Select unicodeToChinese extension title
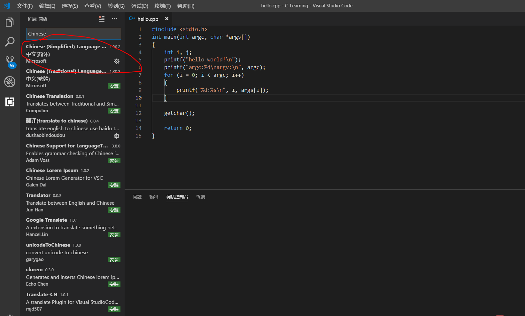This screenshot has height=316, width=525. click(x=48, y=245)
